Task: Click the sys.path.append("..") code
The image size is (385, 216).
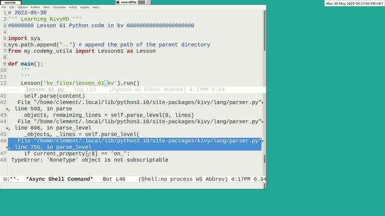Action: click(42, 44)
